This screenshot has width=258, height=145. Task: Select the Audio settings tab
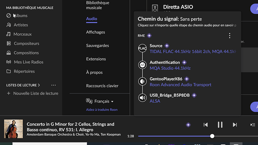coord(92,19)
